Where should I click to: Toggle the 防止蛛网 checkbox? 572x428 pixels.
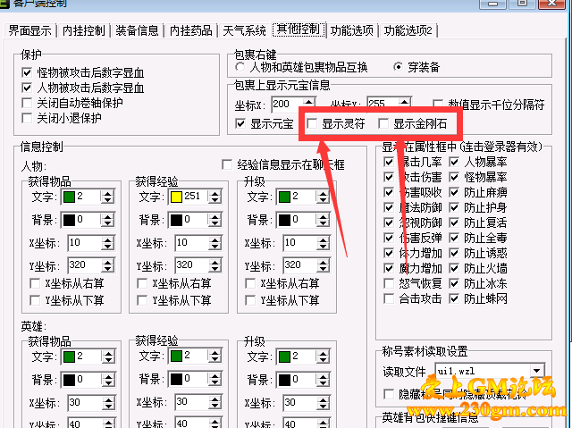point(454,299)
